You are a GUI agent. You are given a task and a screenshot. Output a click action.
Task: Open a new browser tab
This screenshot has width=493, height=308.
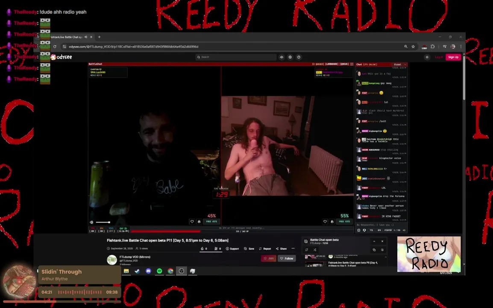tap(100, 37)
